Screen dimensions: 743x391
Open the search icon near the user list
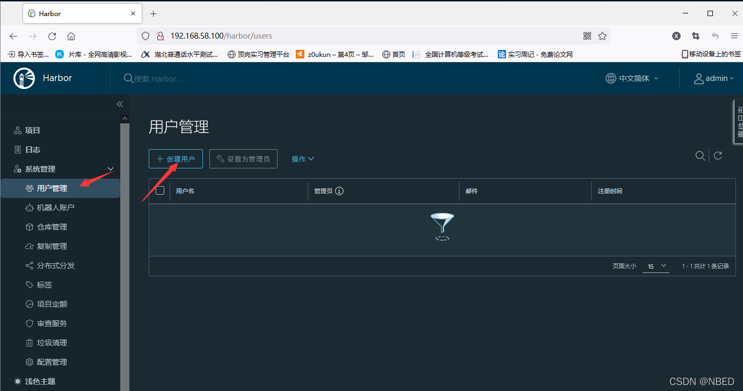pos(700,156)
